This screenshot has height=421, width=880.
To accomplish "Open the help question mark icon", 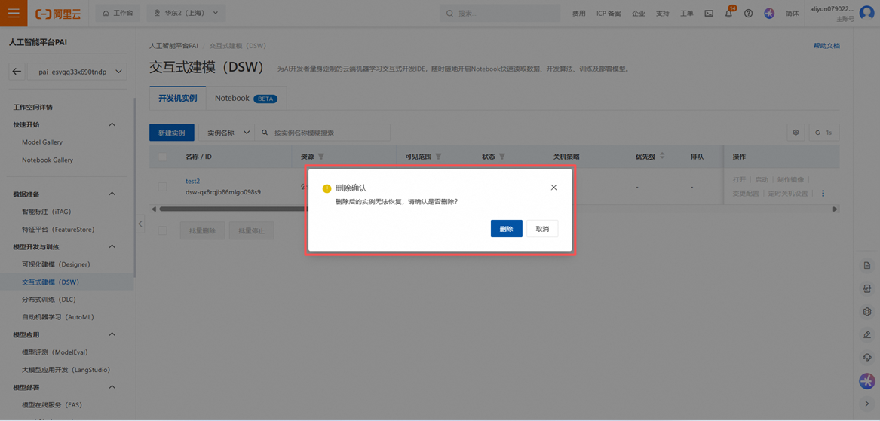I will pos(748,14).
